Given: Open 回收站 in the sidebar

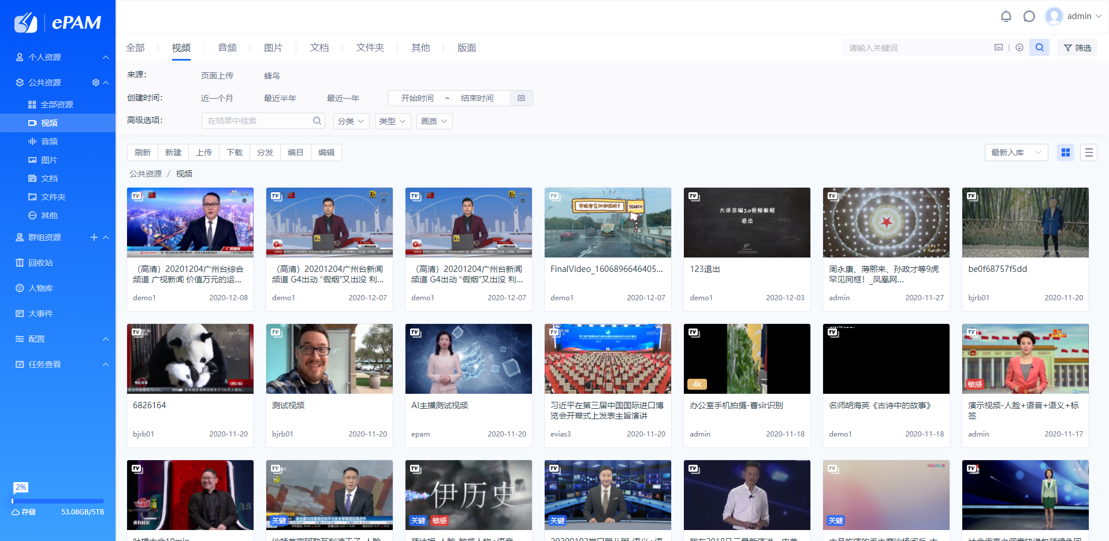Looking at the screenshot, I should coord(40,263).
